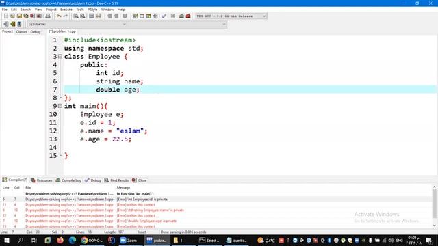The width and height of the screenshot is (438, 246).
Task: Click the Print toolbar icon
Action: point(48,16)
